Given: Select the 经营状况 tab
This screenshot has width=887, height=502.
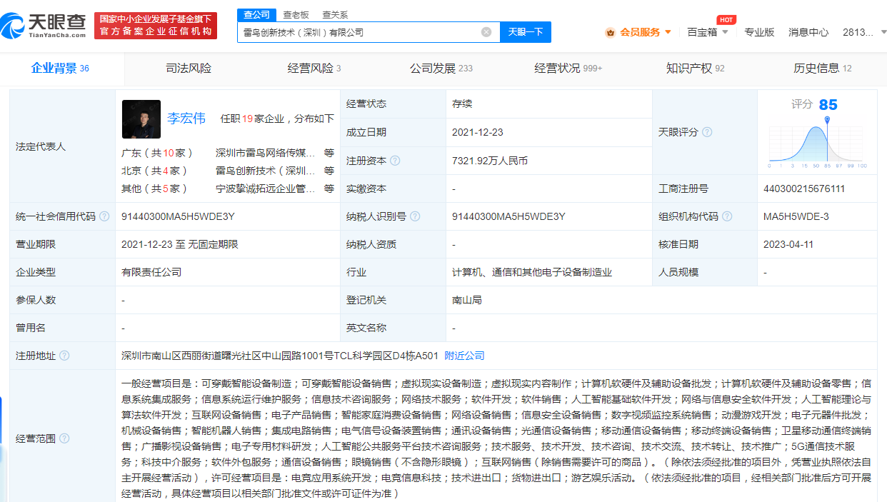Looking at the screenshot, I should click(568, 69).
